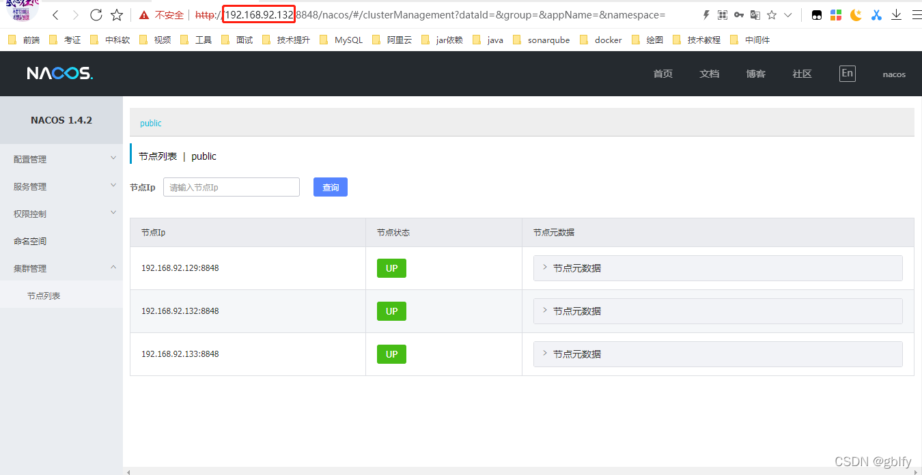Open 文档 in Nacos header
The width and height of the screenshot is (922, 475).
click(x=709, y=74)
